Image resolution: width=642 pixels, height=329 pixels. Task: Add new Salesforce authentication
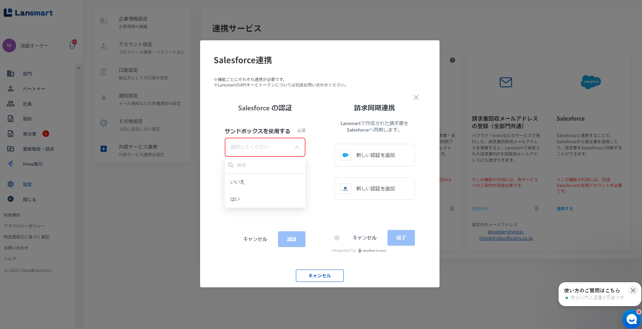(375, 155)
